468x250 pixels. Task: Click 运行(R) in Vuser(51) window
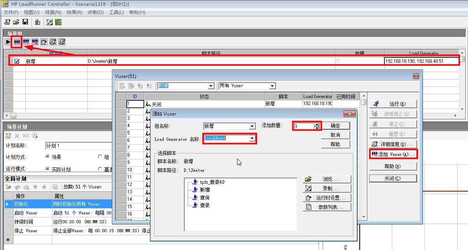tap(393, 104)
